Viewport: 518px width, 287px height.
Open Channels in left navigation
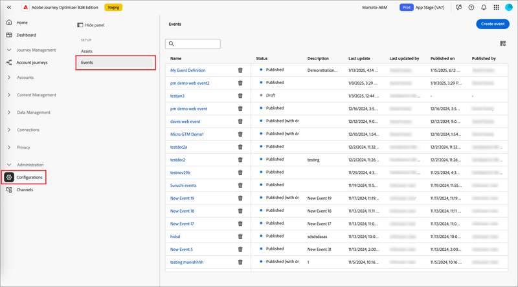[x=25, y=189]
